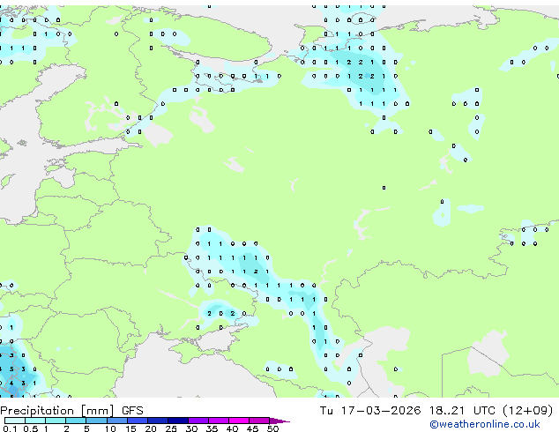559x432 pixels.
Task: Select the 30-35 mm purple legend swatch
Action: (x=198, y=421)
